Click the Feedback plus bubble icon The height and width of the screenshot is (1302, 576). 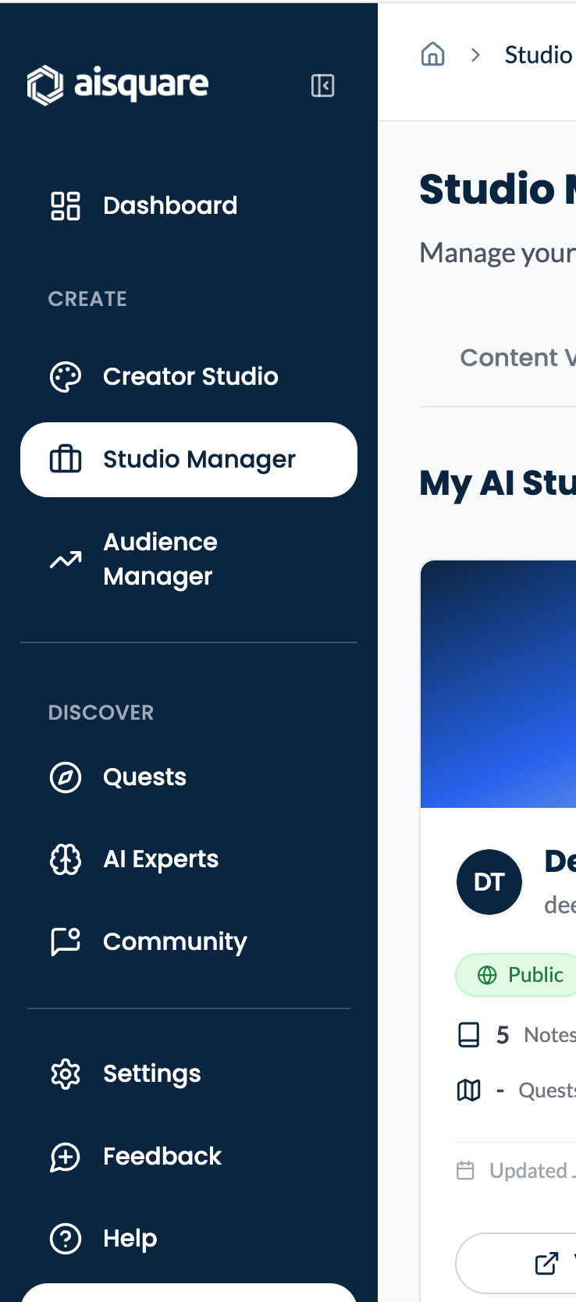tap(66, 1157)
